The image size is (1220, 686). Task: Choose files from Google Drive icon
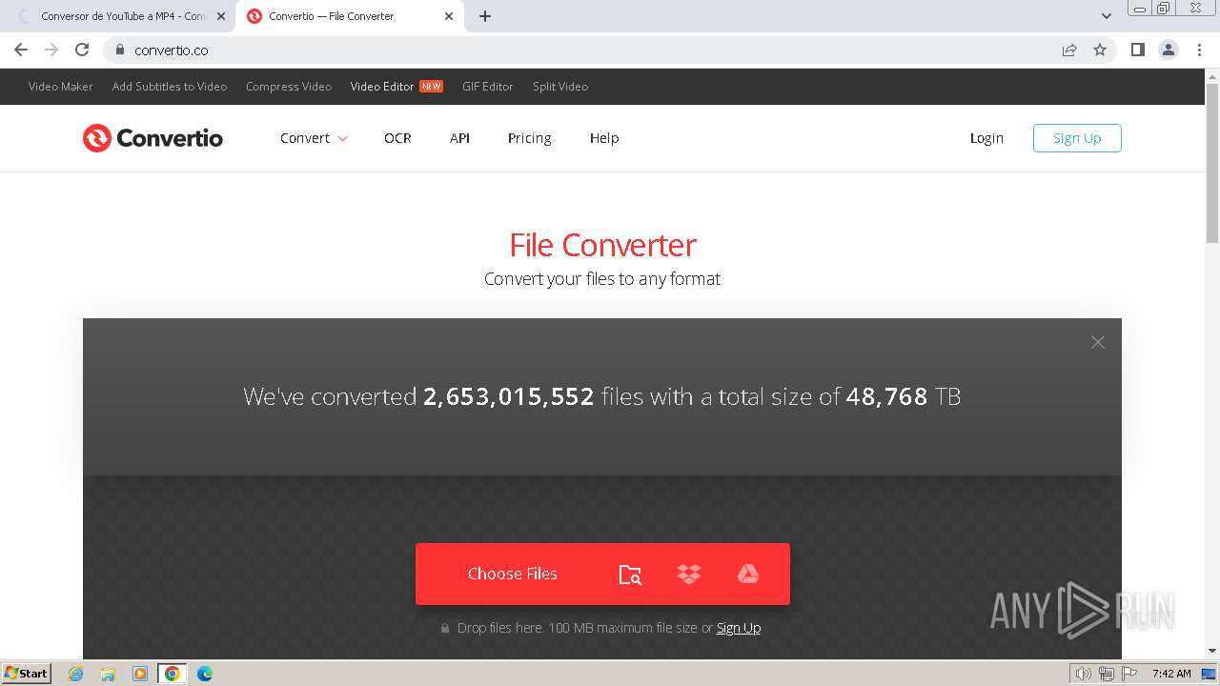[748, 574]
